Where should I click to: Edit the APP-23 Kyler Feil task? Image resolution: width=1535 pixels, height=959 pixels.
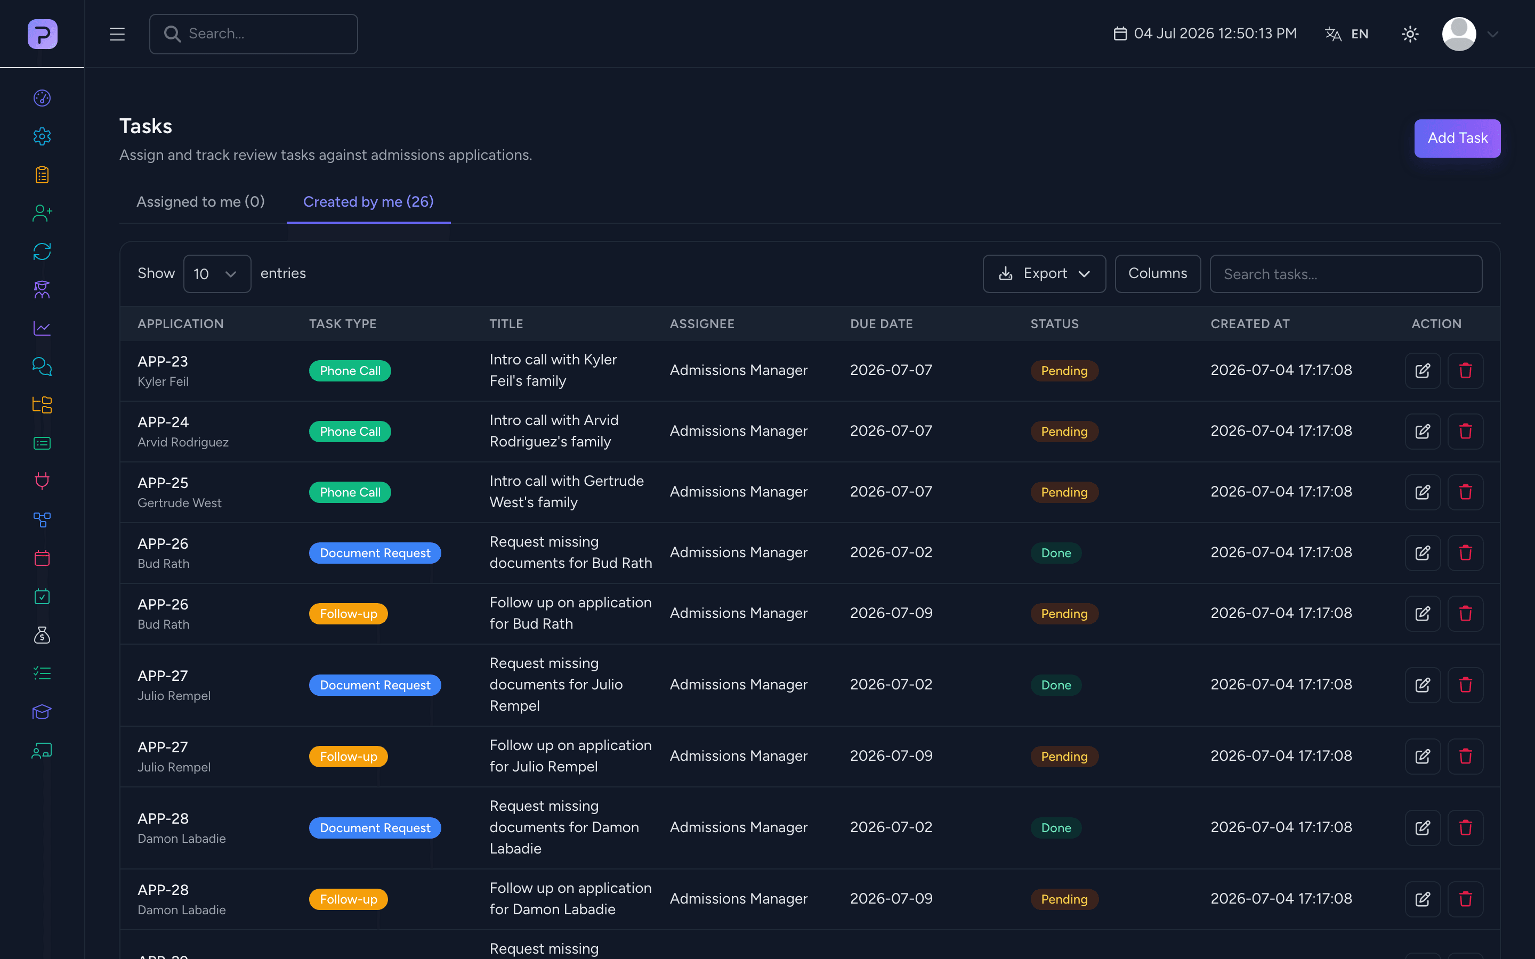[1422, 370]
